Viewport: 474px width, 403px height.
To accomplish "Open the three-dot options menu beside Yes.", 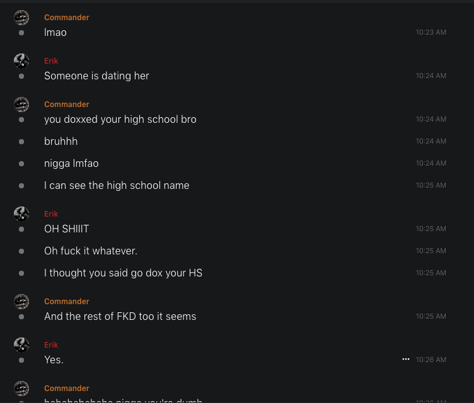I will pyautogui.click(x=406, y=359).
